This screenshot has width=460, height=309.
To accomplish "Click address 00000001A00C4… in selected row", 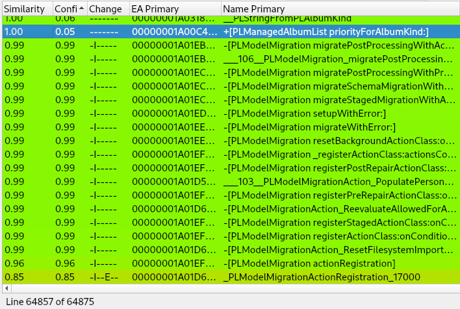I will tap(175, 32).
